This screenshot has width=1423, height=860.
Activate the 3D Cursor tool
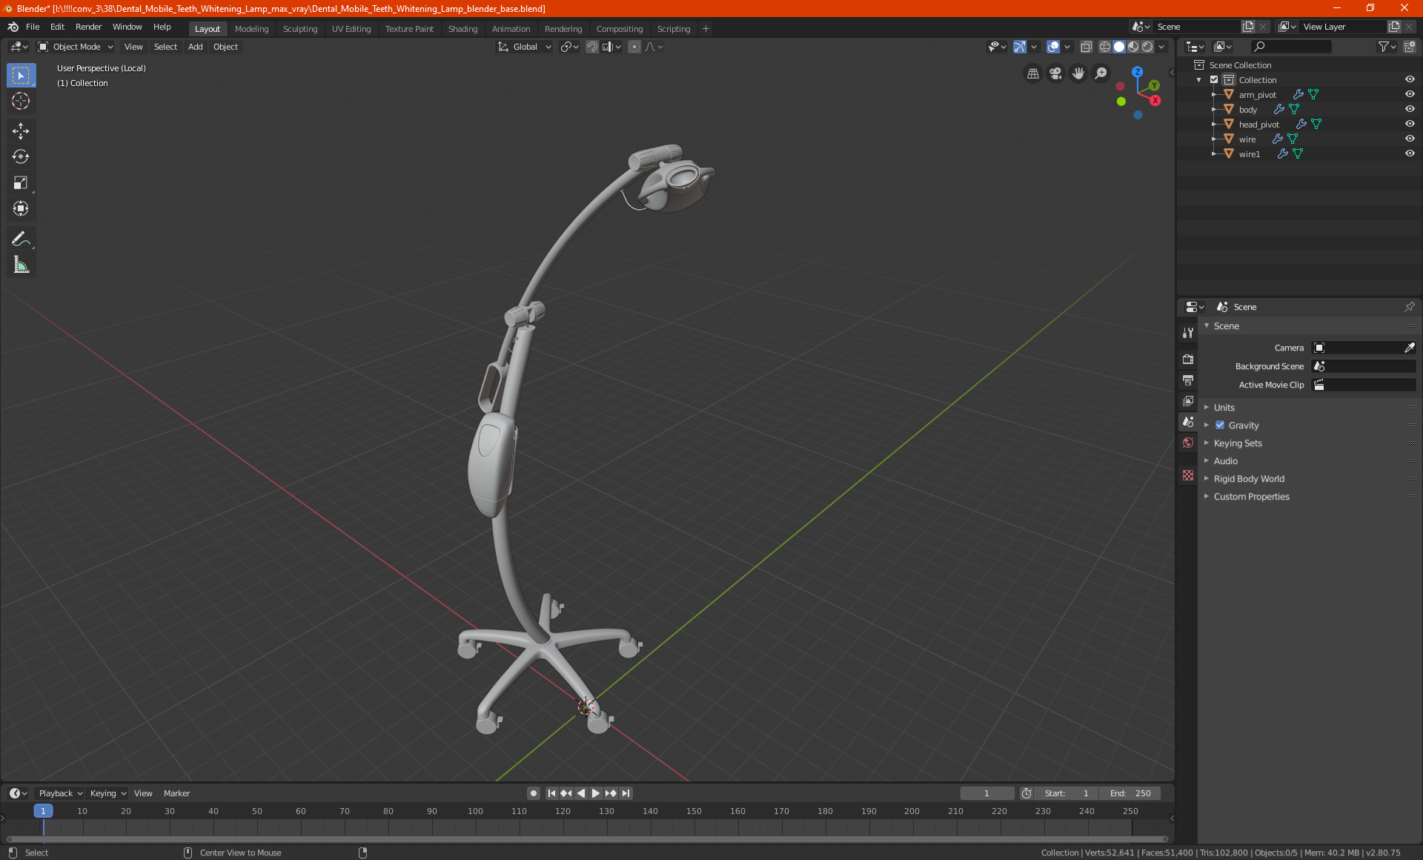tap(21, 102)
